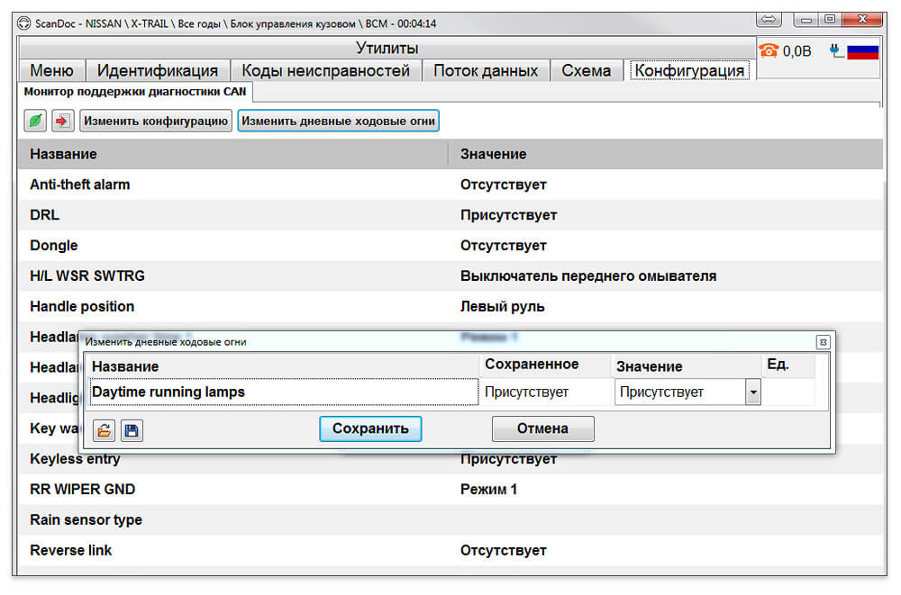Click the blue floppy disk save icon
Viewport: 901px width, 595px height.
pos(132,430)
